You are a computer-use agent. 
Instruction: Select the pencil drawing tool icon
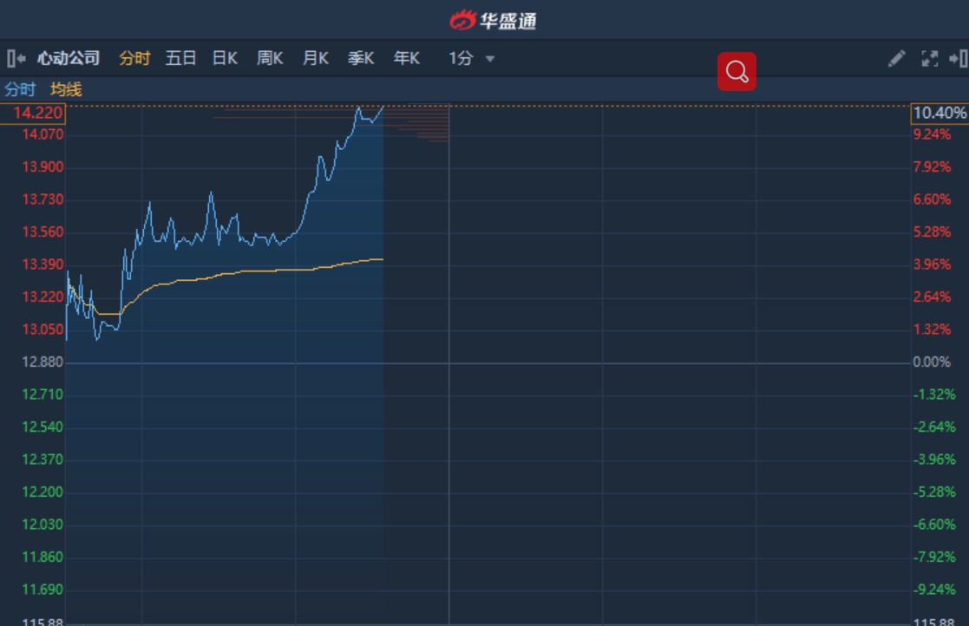(896, 59)
